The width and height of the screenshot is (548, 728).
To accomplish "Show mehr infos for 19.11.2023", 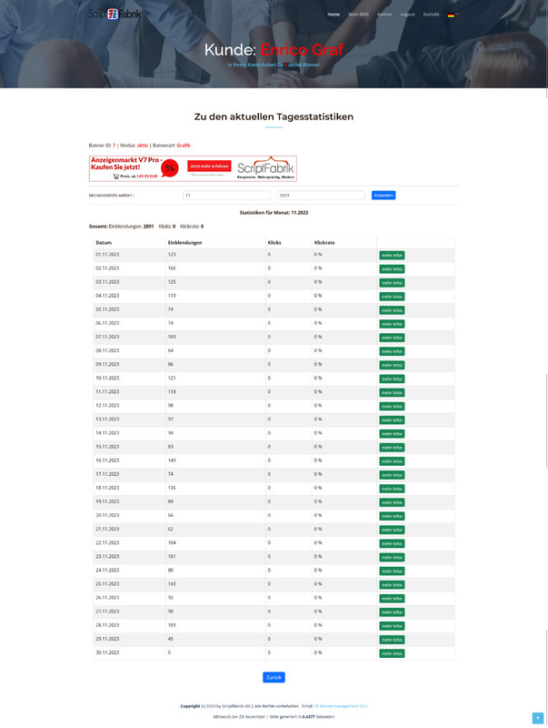I will click(x=392, y=502).
